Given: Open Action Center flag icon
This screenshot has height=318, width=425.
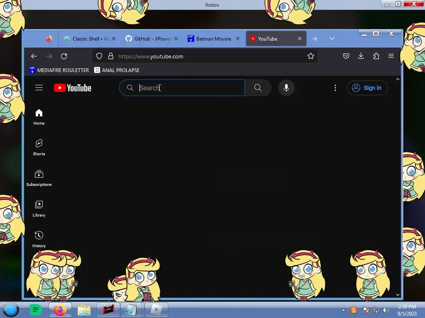Looking at the screenshot, I should pos(366,310).
